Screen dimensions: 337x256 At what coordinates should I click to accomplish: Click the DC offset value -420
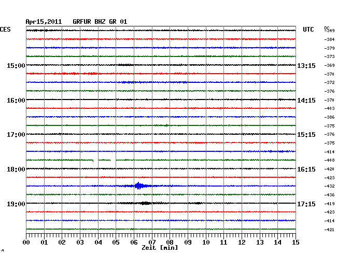point(329,169)
